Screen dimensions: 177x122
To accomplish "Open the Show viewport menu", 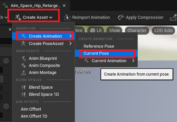I will [114, 30].
